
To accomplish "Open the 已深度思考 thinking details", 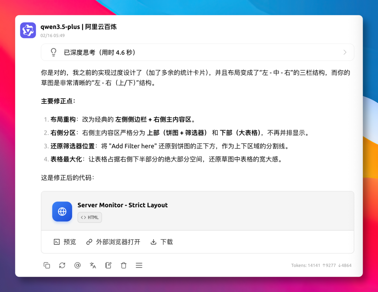I will (x=197, y=52).
